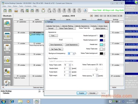Click Header background 1 dark color swatch
The image size is (138, 104).
point(101,36)
